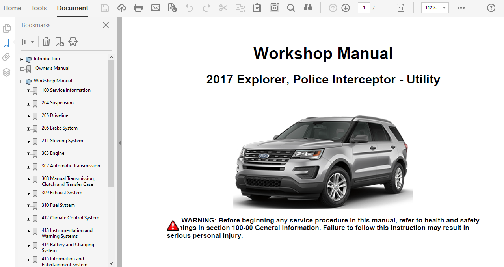Open the 206 Brake System bookmark

tap(60, 128)
